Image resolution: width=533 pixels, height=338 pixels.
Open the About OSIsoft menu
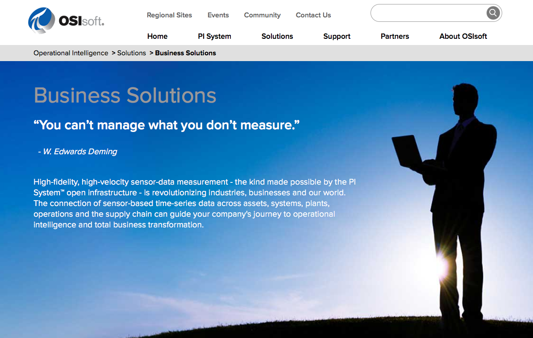coord(463,37)
